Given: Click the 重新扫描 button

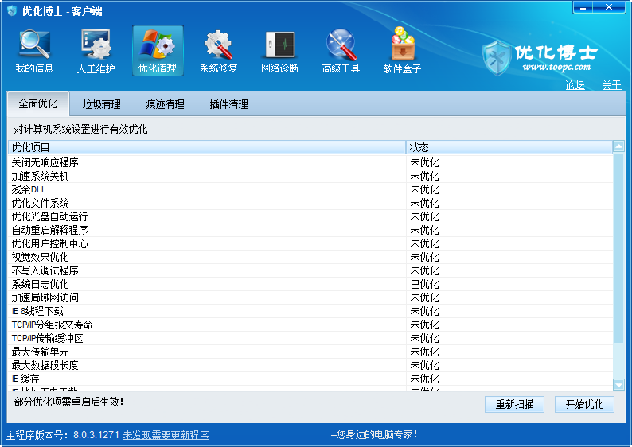Looking at the screenshot, I should point(514,404).
